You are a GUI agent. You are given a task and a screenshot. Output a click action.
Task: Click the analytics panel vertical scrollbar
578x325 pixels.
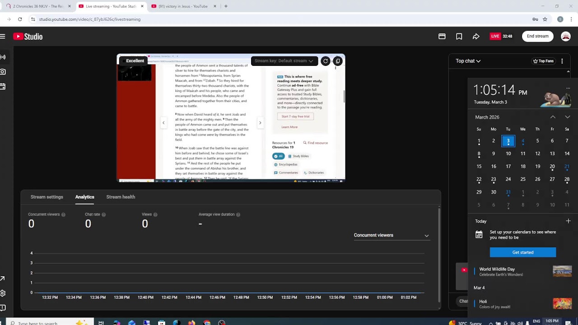439,255
